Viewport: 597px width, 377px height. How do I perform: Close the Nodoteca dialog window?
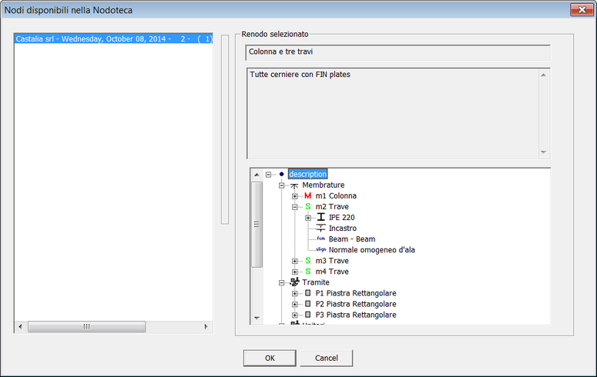click(x=582, y=10)
